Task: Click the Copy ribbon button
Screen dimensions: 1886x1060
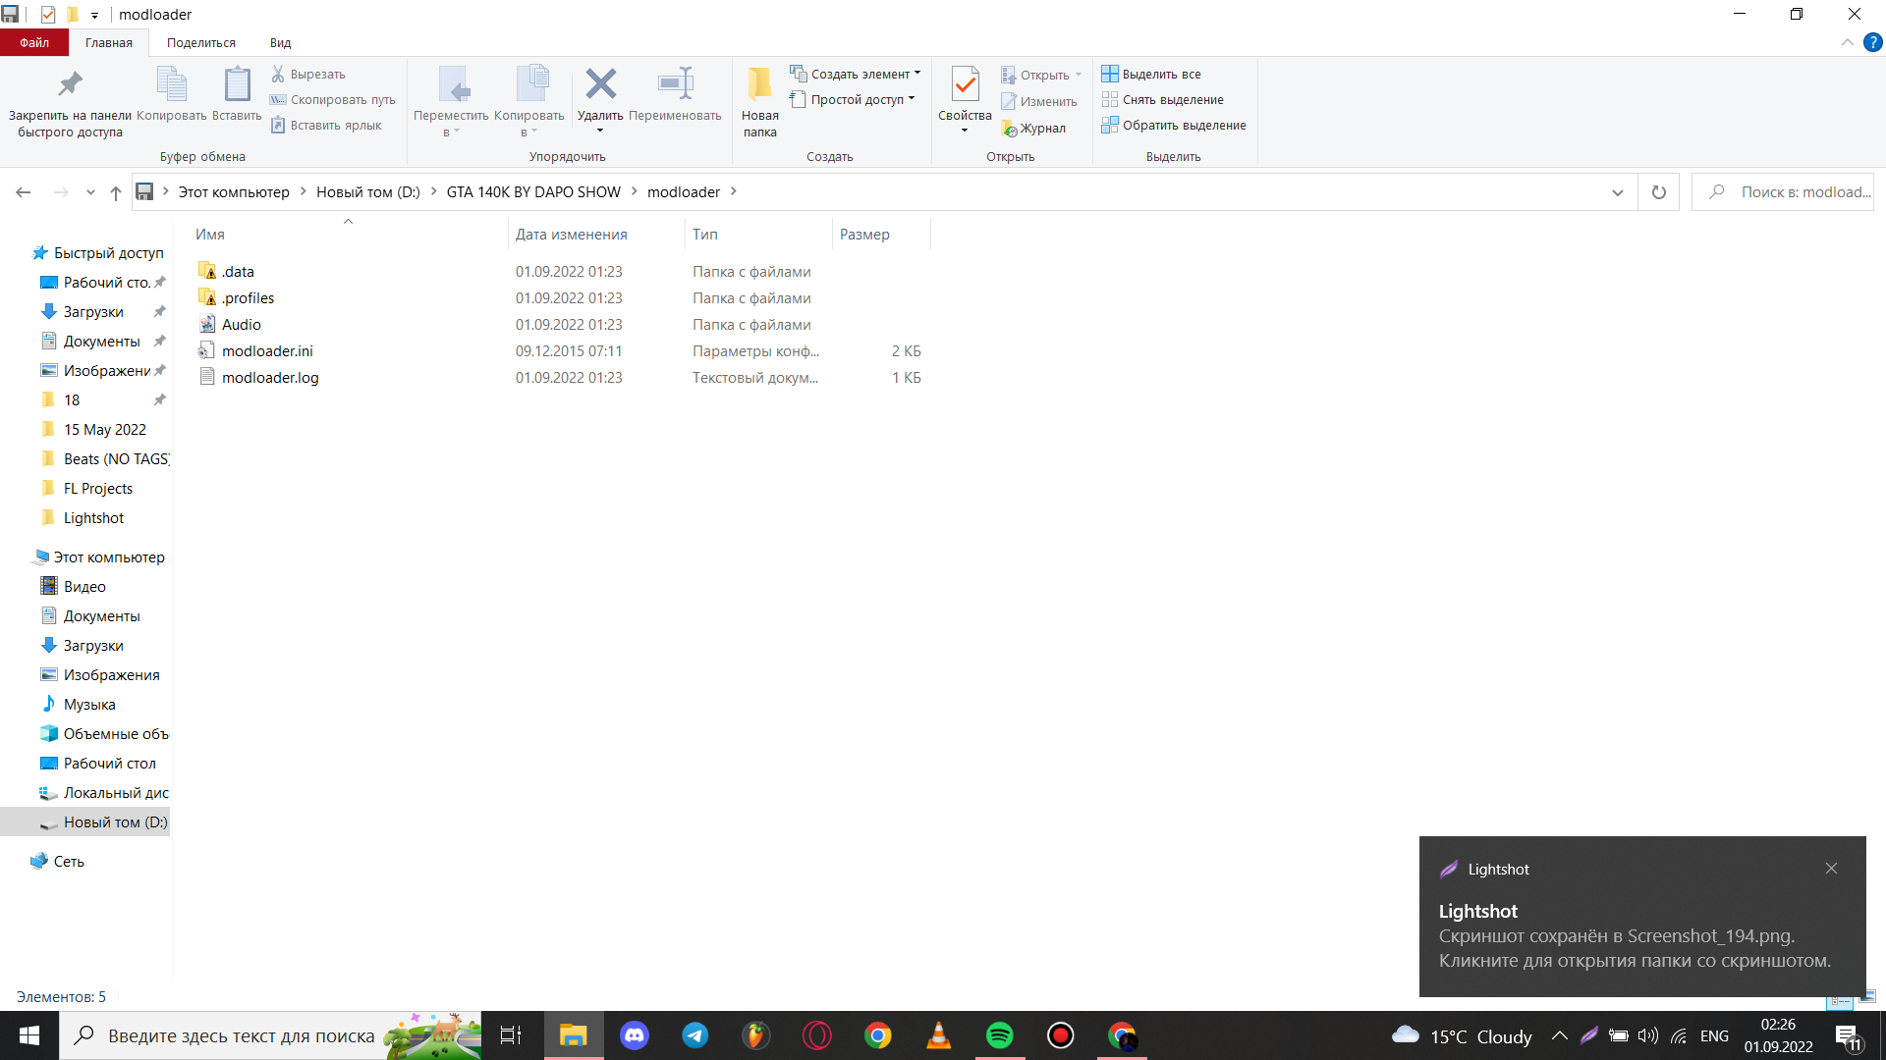Action: pyautogui.click(x=172, y=95)
